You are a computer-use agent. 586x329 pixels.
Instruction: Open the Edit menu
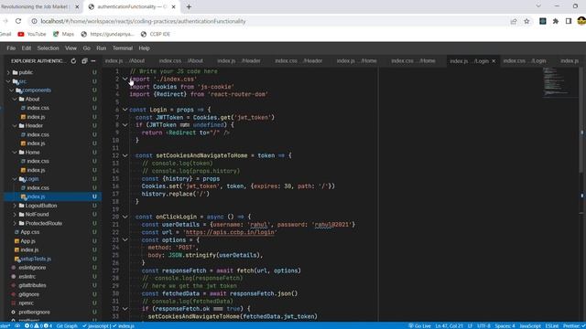pyautogui.click(x=27, y=48)
